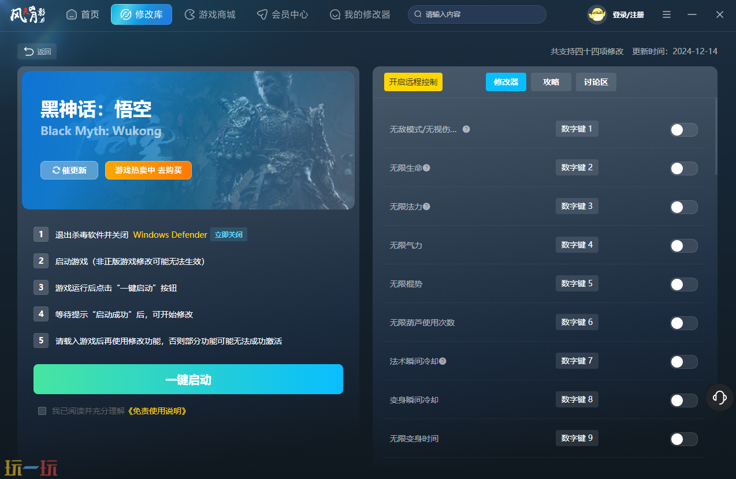Click the 数字键 9 hotkey box
The image size is (736, 479).
pos(577,438)
